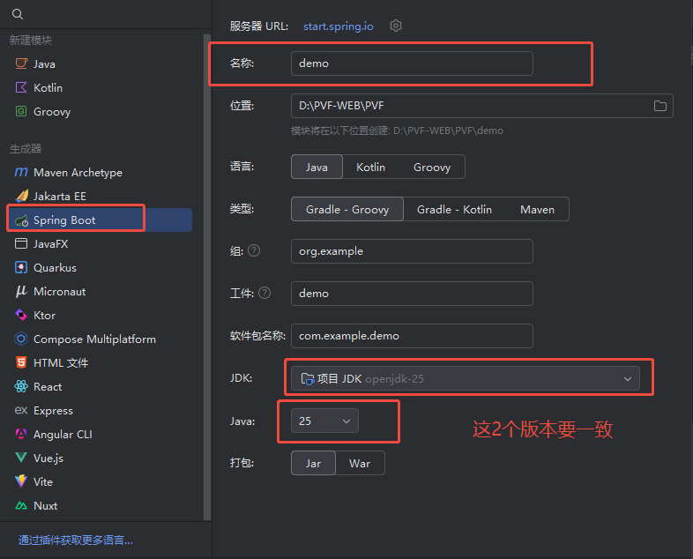Viewport: 693px width, 559px height.
Task: Select the Java module icon
Action: point(21,63)
